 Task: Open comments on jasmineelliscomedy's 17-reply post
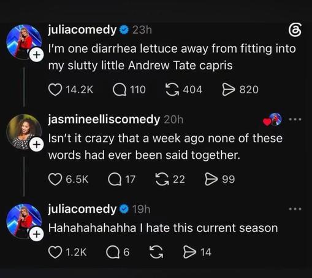click(115, 180)
